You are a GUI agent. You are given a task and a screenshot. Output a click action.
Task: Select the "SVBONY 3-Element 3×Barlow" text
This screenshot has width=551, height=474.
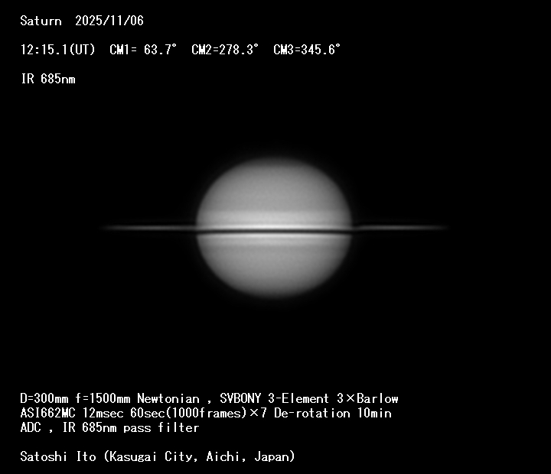pos(309,398)
